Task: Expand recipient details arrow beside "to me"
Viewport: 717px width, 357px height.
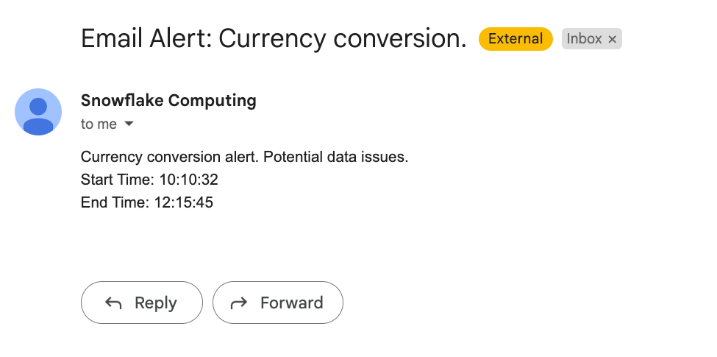Action: tap(129, 124)
